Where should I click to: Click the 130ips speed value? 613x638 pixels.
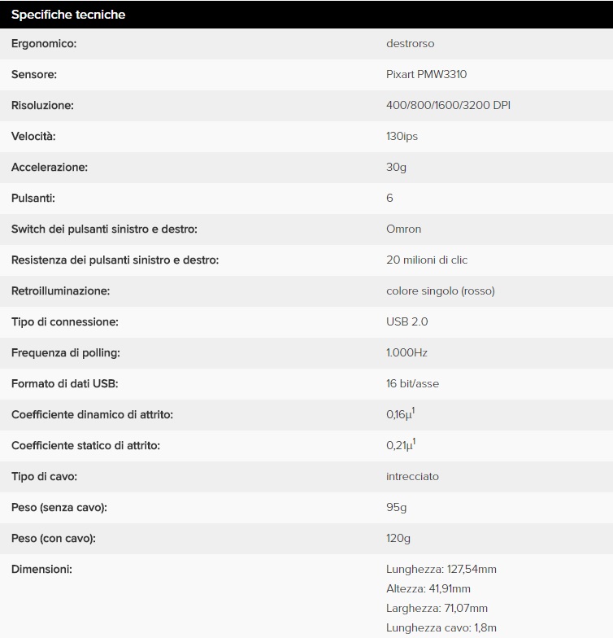tap(402, 136)
